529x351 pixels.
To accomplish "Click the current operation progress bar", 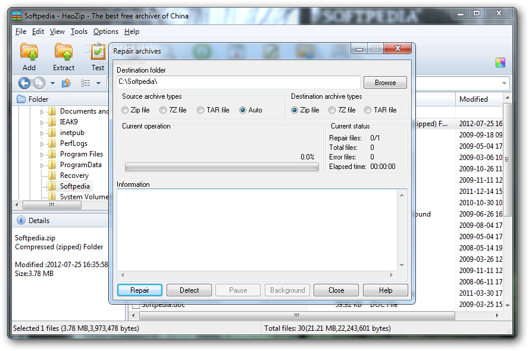I will coord(221,167).
